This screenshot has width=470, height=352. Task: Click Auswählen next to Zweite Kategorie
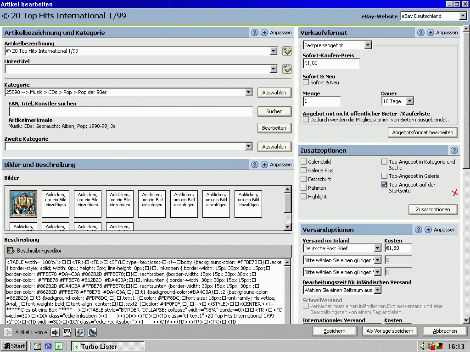274,147
